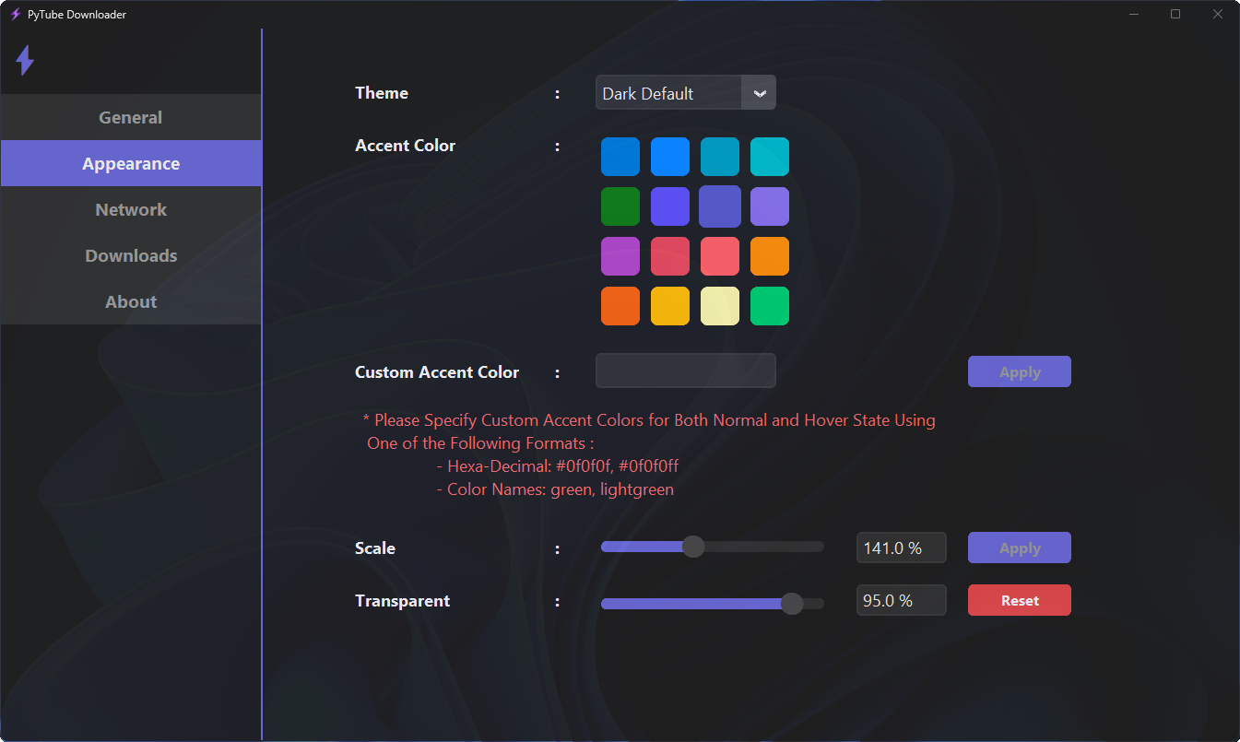Pick the light lavender accent swatch

[770, 206]
